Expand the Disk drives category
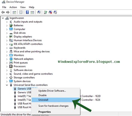This screenshot has height=116, width=132. [x=7, y=33]
